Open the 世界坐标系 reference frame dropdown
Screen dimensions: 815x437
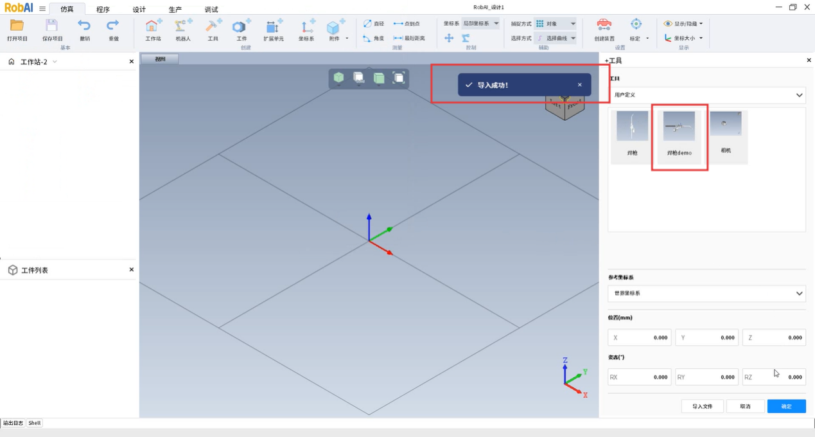(706, 294)
